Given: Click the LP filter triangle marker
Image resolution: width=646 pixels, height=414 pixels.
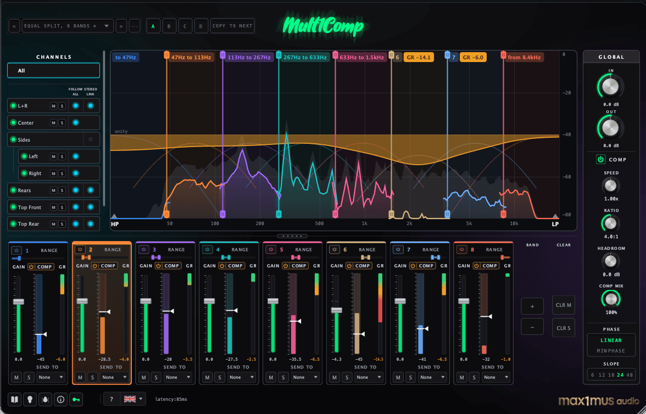Looking at the screenshot, I should click(x=555, y=216).
